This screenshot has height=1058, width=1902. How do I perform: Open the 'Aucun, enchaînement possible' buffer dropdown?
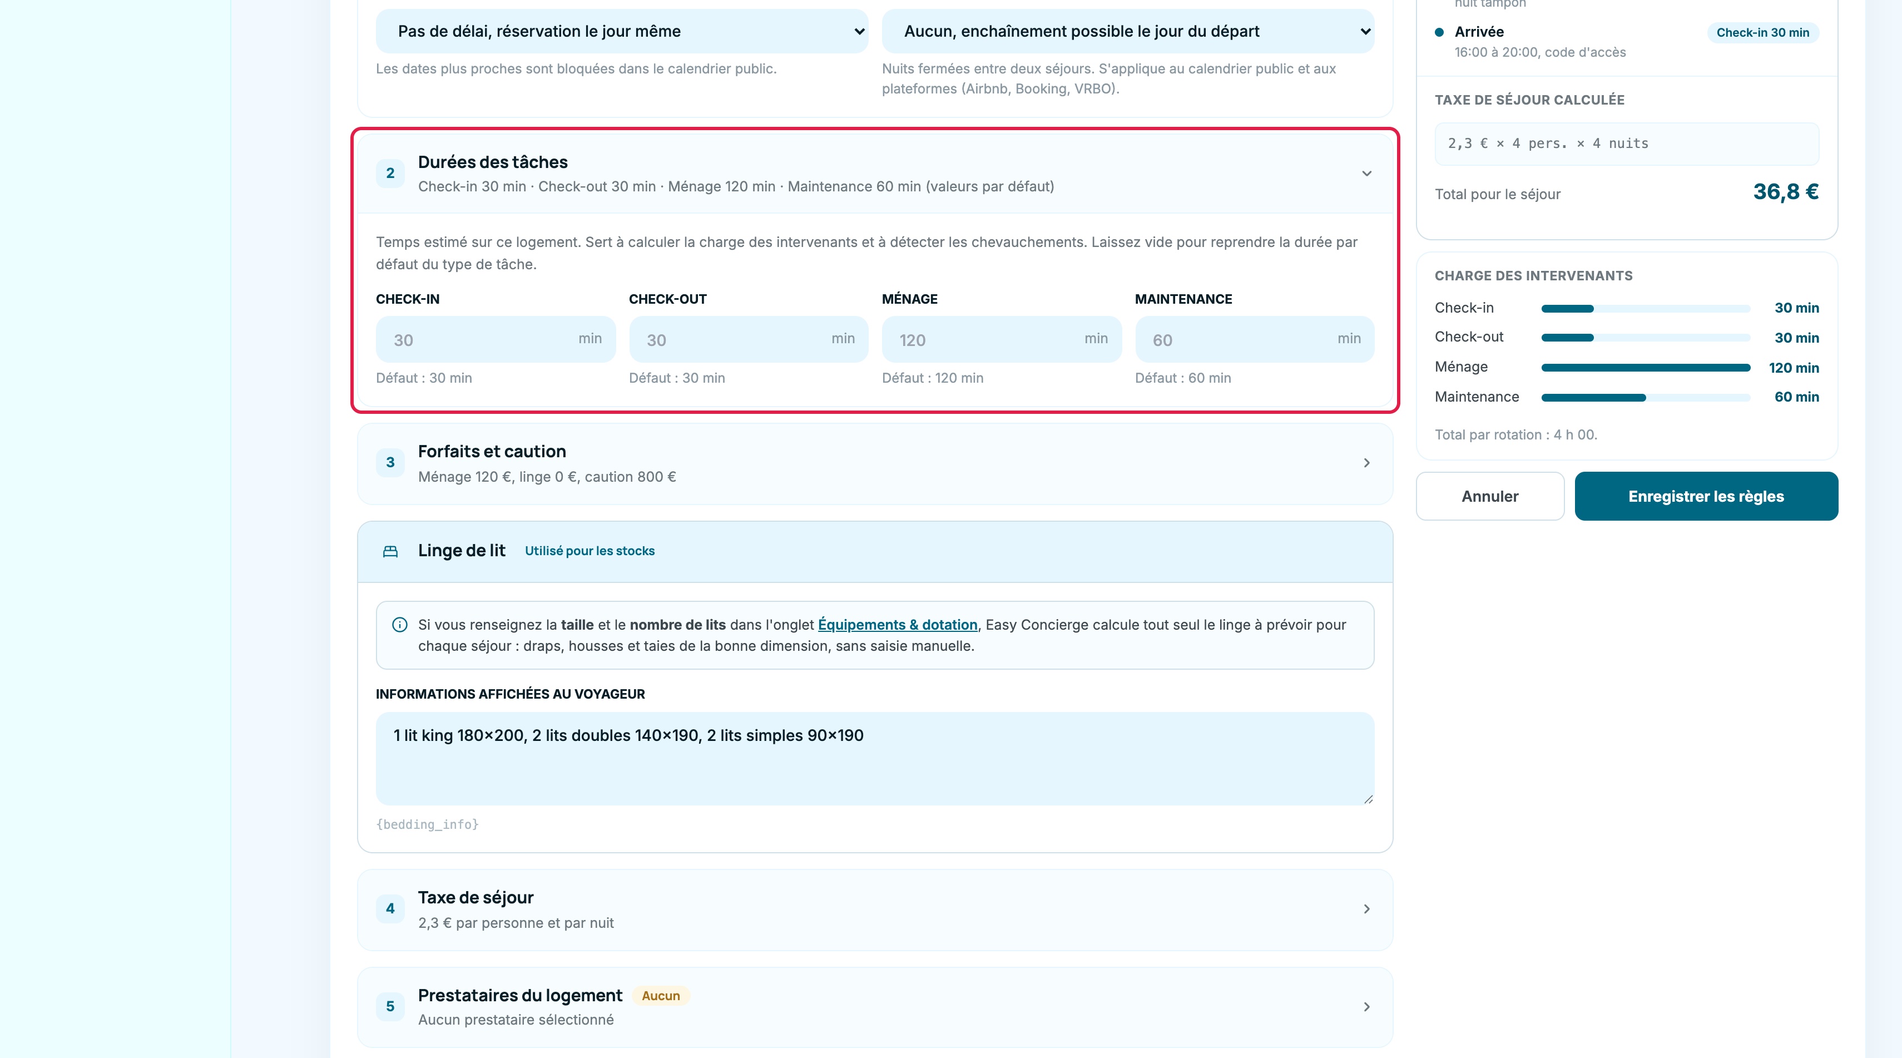(x=1128, y=31)
